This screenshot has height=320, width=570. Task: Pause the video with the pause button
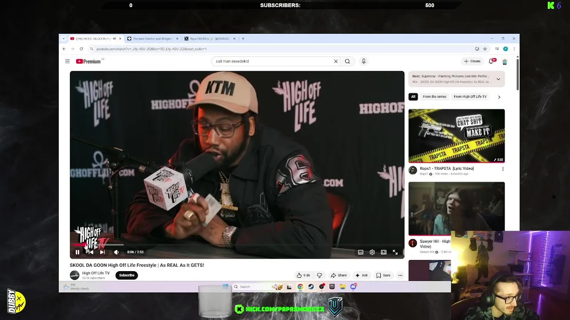pos(77,252)
